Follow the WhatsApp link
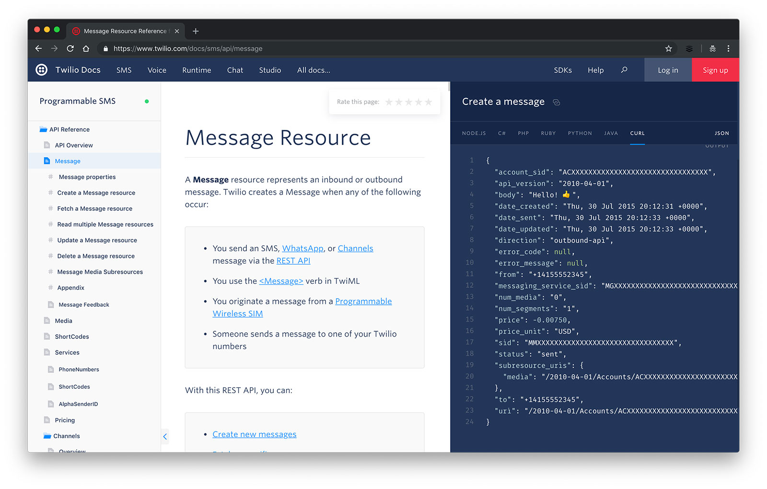 tap(302, 248)
